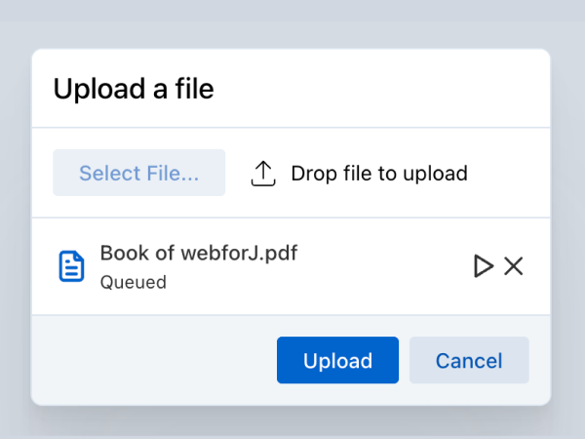This screenshot has width=585, height=439.
Task: Click the "Drop file to upload" label
Action: pyautogui.click(x=379, y=174)
